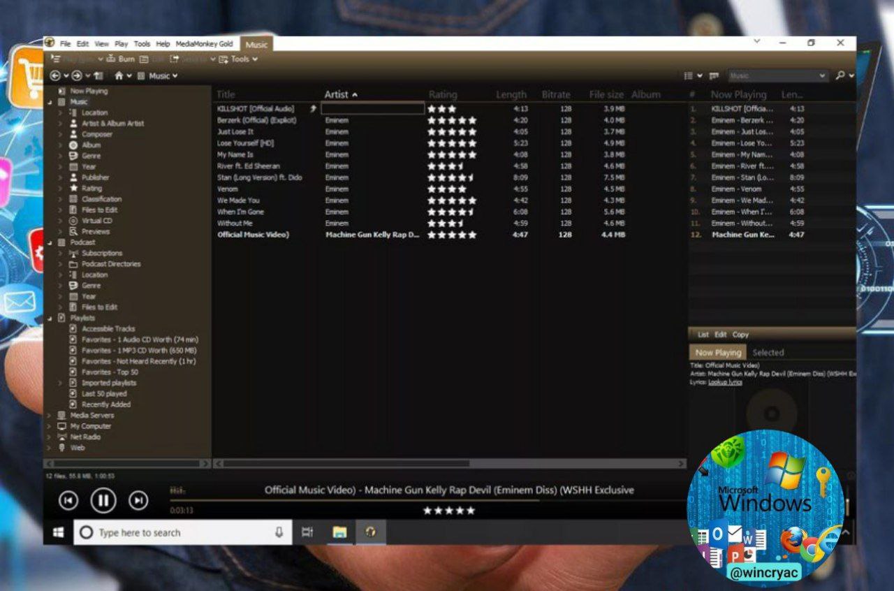The height and width of the screenshot is (591, 894).
Task: Expand the Imported playlists node
Action: [60, 383]
